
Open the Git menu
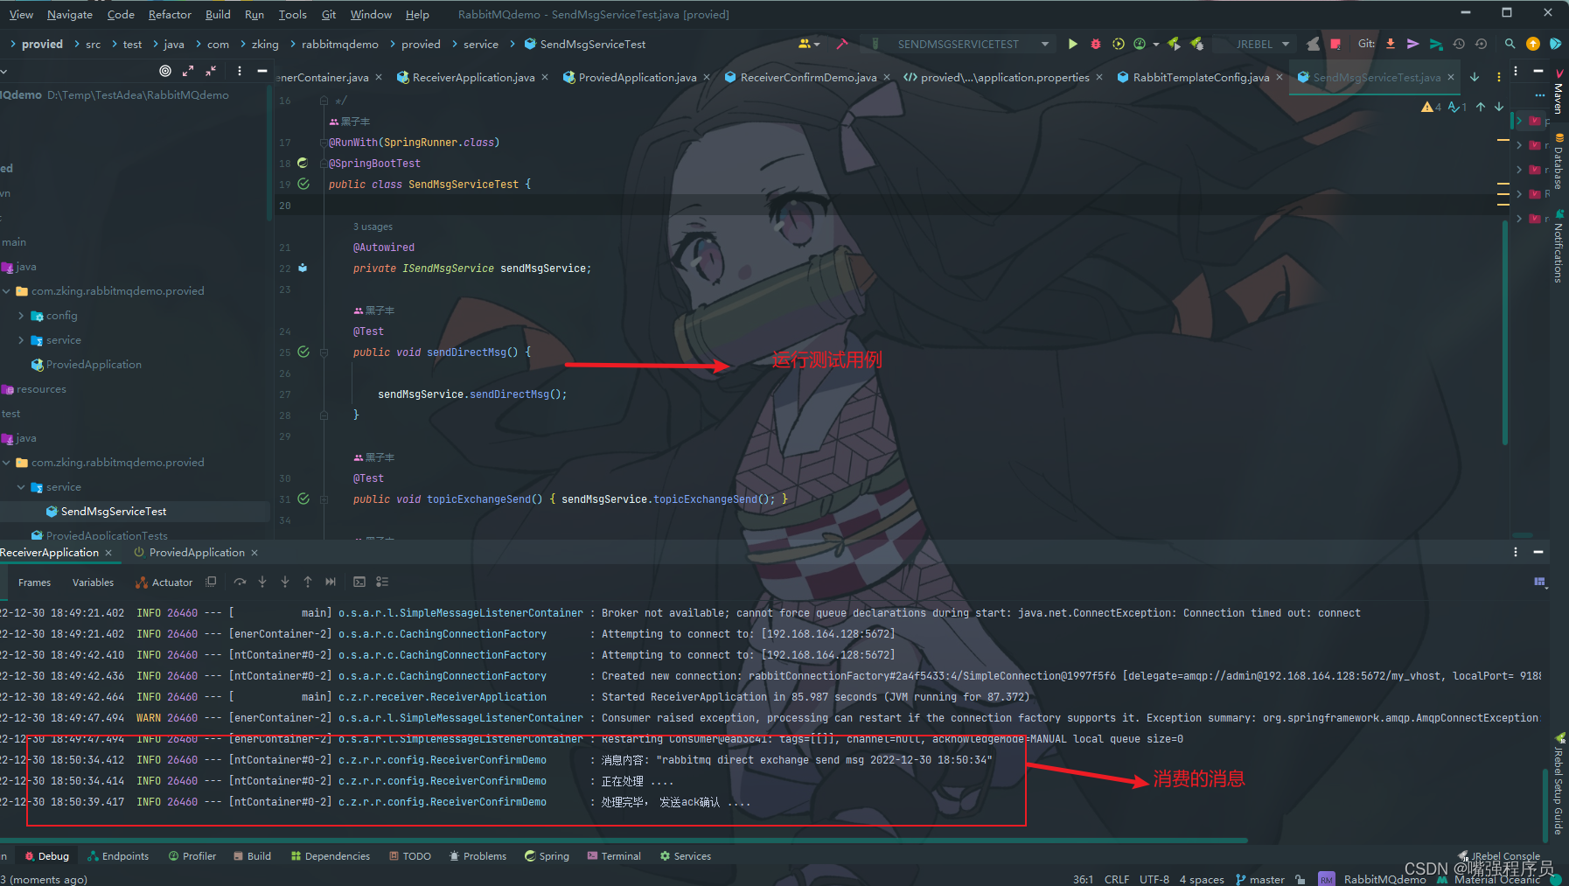pos(329,14)
